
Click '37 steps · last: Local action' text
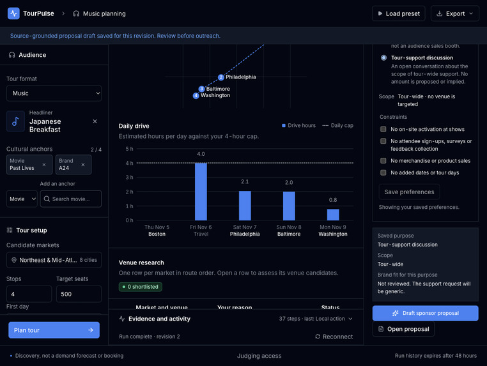click(x=312, y=319)
